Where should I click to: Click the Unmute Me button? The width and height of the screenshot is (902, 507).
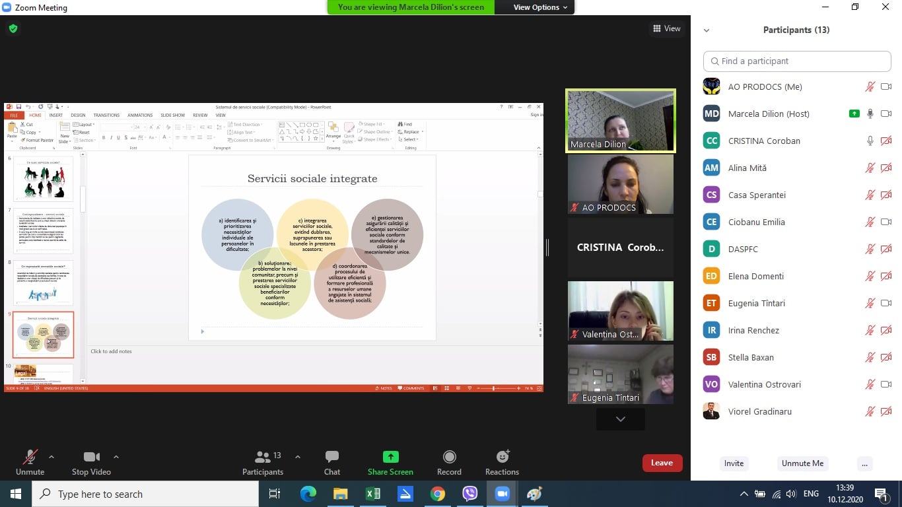click(802, 463)
